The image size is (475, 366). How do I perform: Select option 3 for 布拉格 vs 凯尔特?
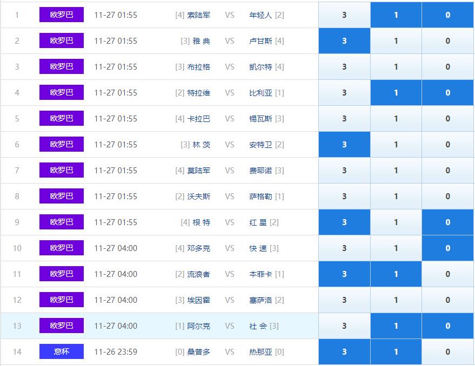pos(344,66)
